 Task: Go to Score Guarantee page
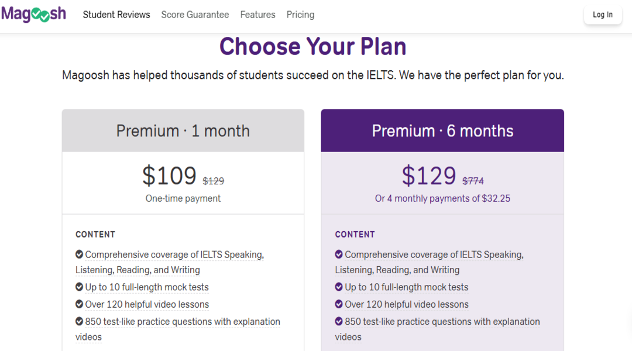[195, 15]
